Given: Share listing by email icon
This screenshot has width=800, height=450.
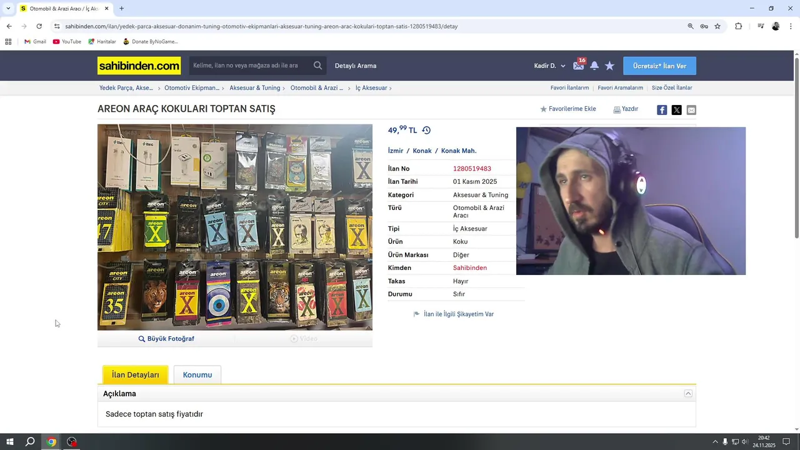Looking at the screenshot, I should coord(691,110).
